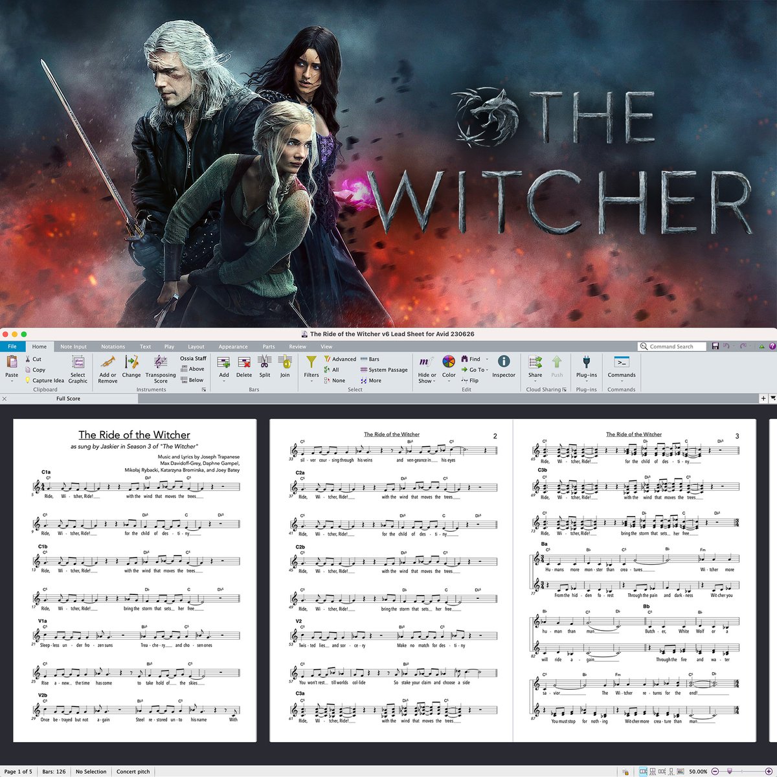The width and height of the screenshot is (777, 777).
Task: Select the Full Score document tab
Action: pos(69,398)
